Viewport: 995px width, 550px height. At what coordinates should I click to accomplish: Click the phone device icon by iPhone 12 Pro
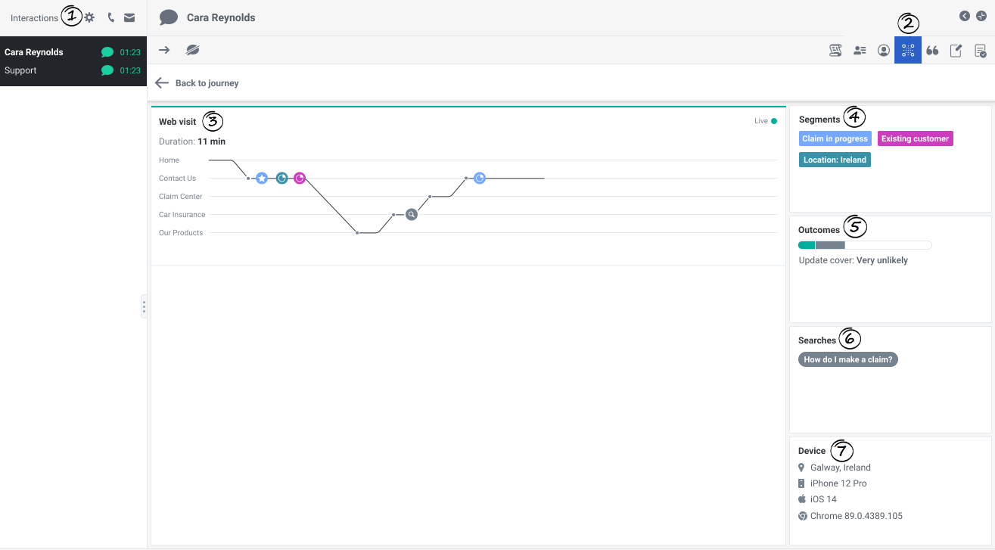click(x=802, y=483)
